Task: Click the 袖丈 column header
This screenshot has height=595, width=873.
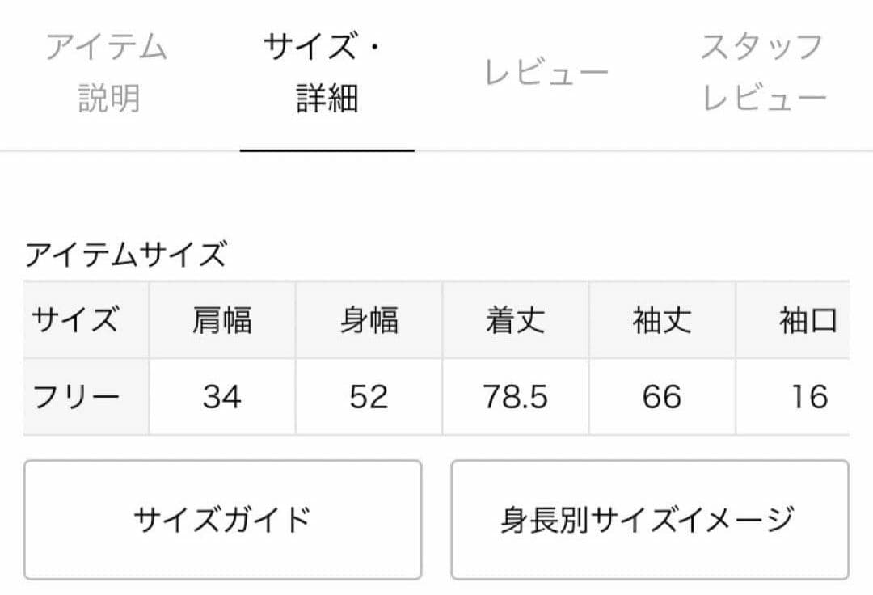Action: tap(662, 321)
